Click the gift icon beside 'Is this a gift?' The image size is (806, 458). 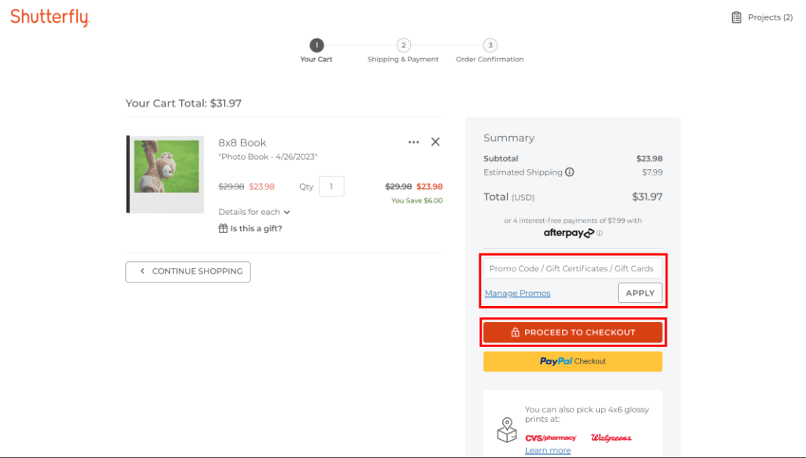coord(223,228)
